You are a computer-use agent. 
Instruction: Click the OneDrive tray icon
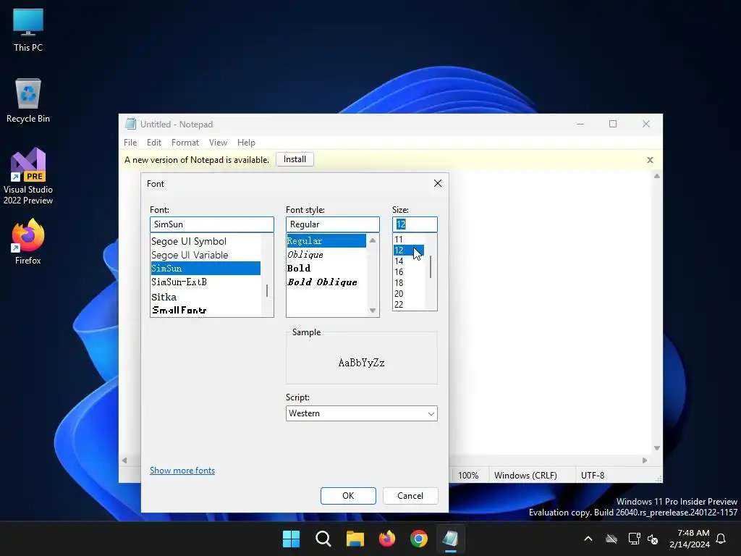point(611,539)
